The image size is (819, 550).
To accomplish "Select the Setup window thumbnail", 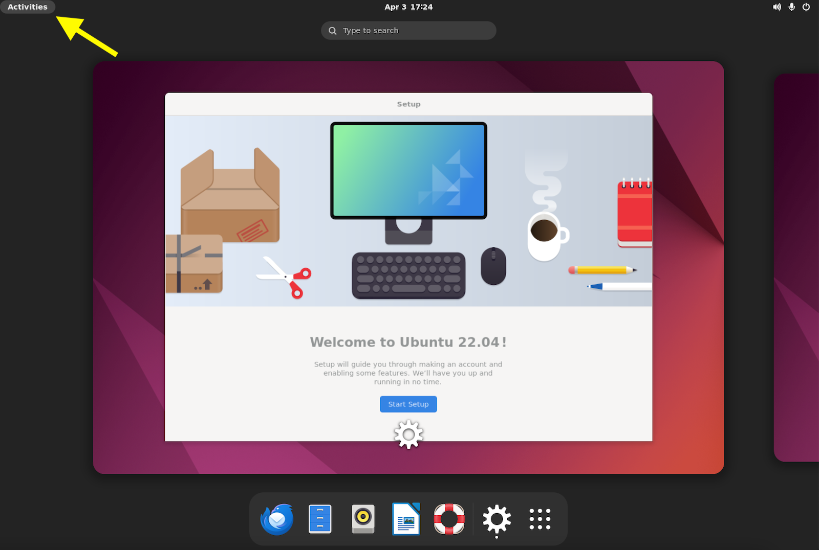I will click(408, 267).
